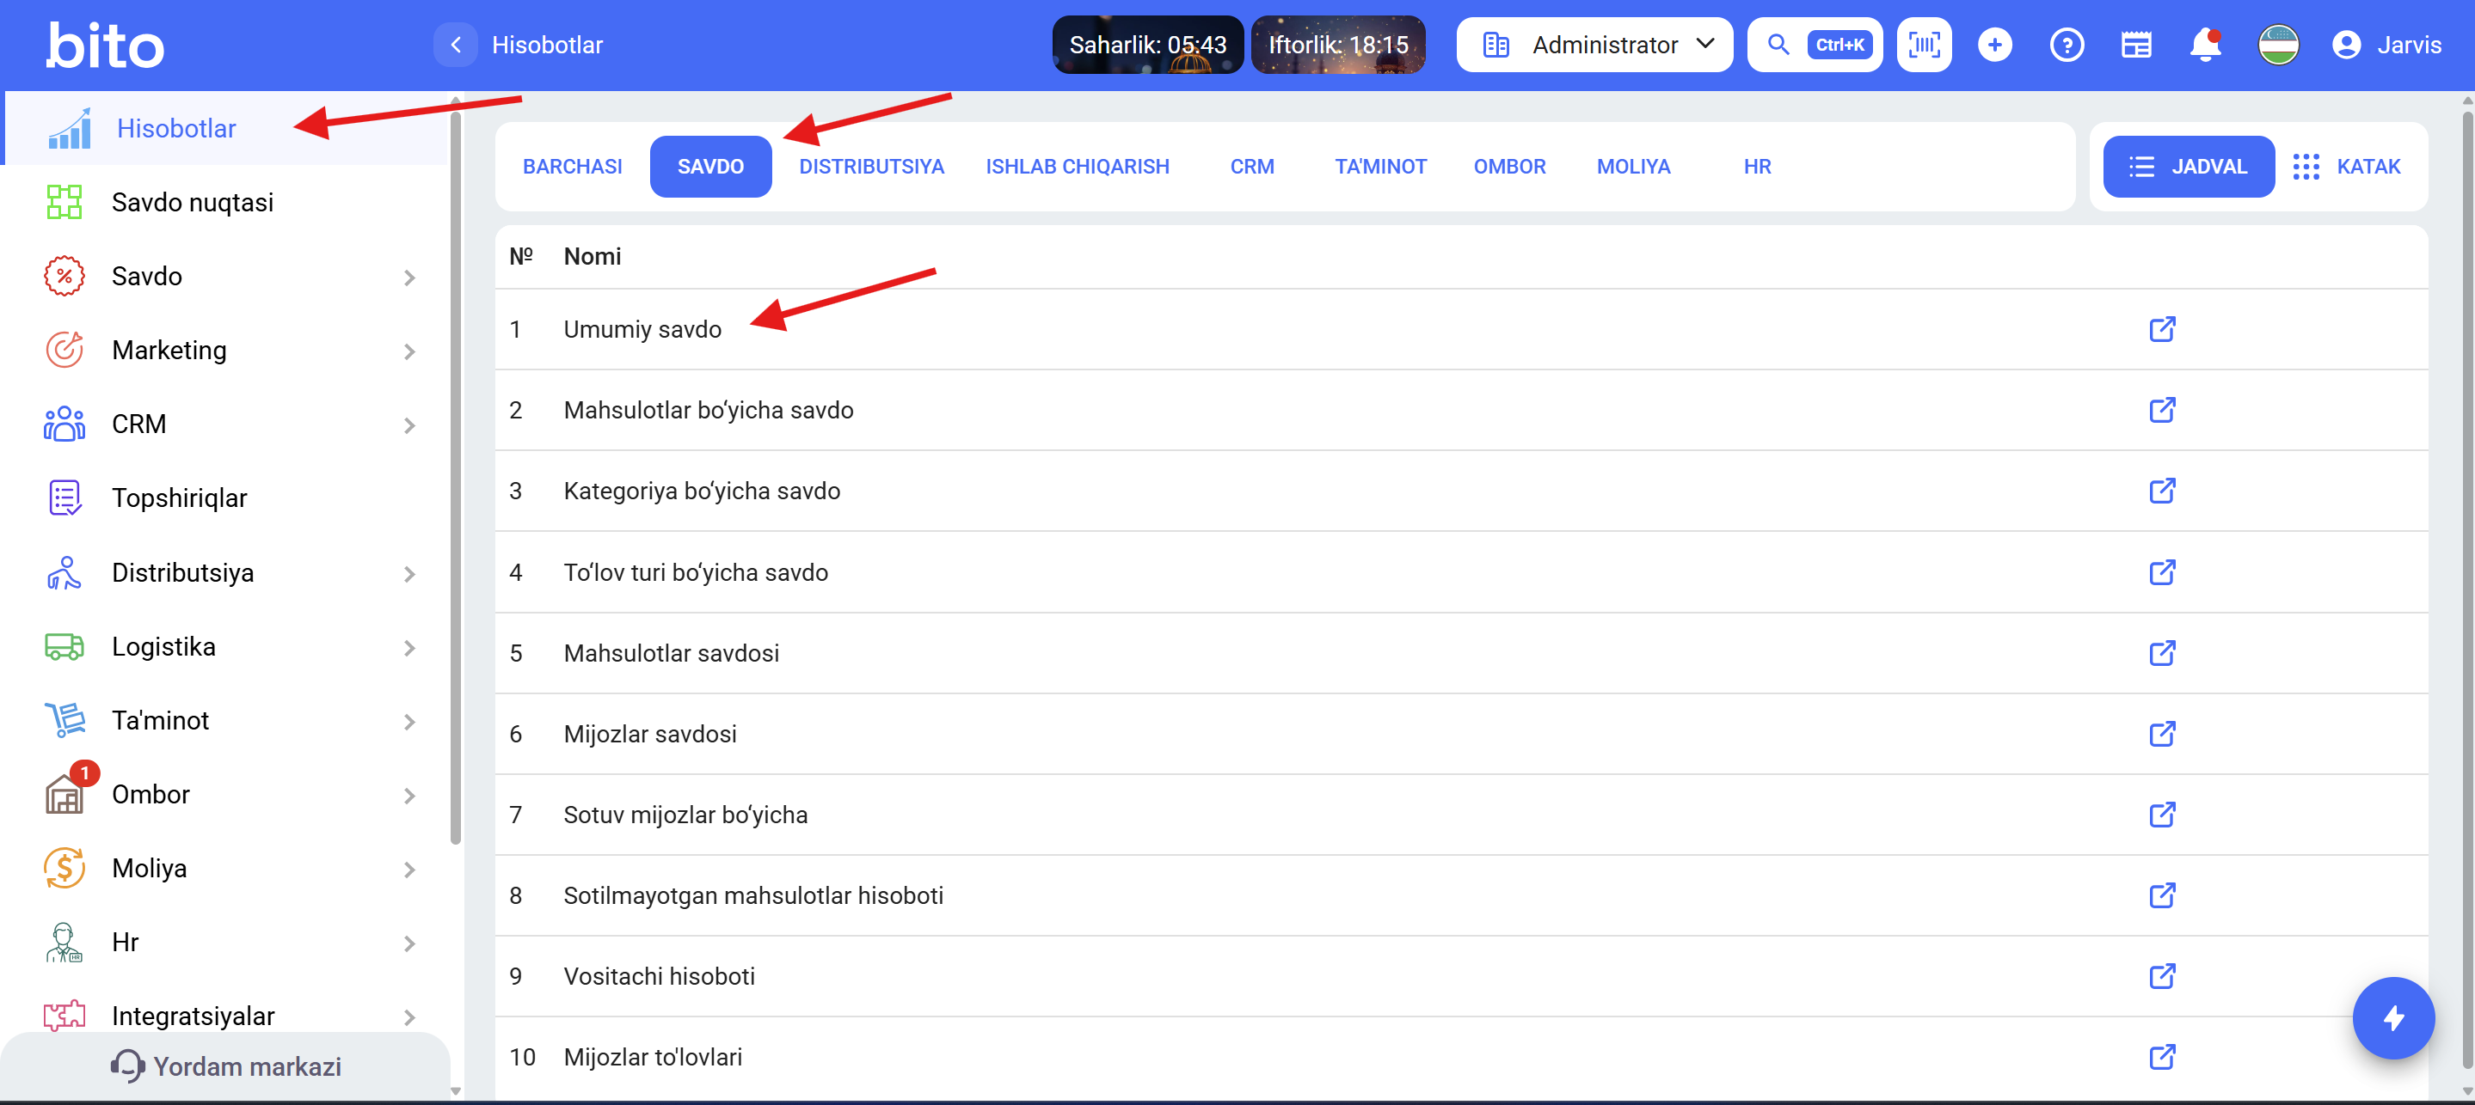This screenshot has height=1105, width=2475.
Task: Open Vositachi hisoboti in new window icon
Action: click(2161, 976)
